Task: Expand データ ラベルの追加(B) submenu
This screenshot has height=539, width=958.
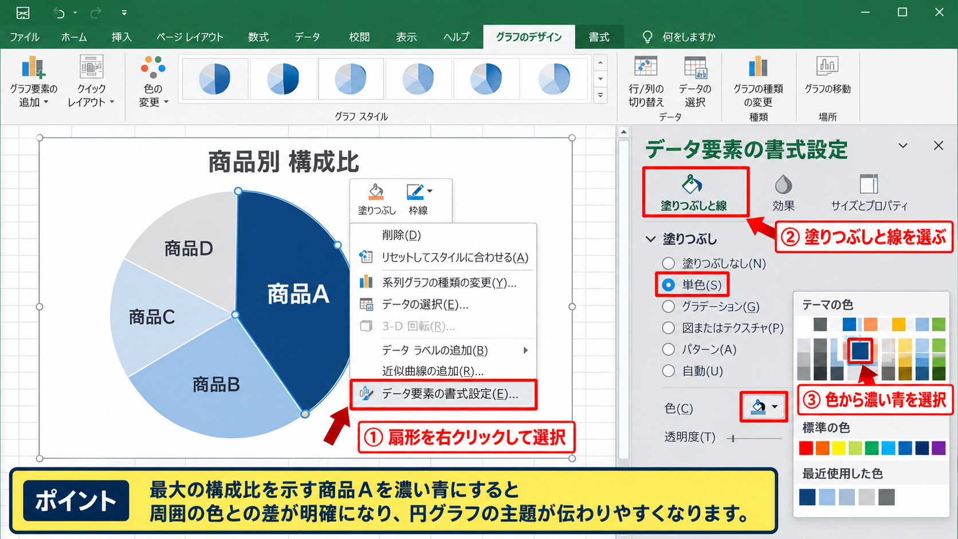Action: click(525, 350)
